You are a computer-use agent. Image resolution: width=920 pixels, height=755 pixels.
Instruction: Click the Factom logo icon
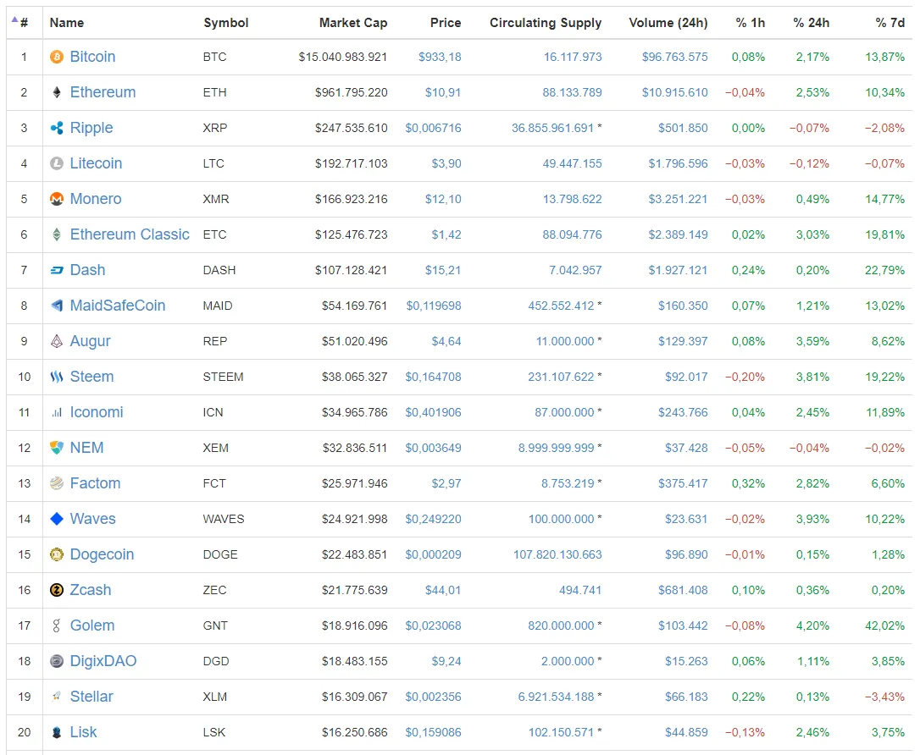pos(56,483)
